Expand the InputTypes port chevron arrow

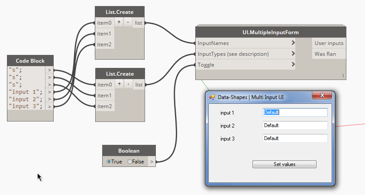tap(293, 54)
